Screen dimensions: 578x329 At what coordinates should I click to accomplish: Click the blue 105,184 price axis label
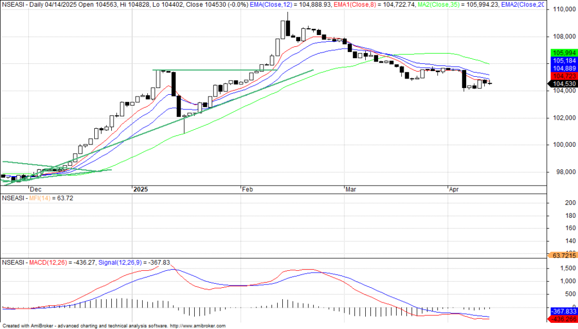point(562,60)
